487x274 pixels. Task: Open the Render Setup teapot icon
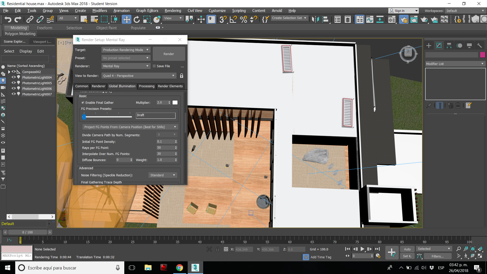point(404,19)
